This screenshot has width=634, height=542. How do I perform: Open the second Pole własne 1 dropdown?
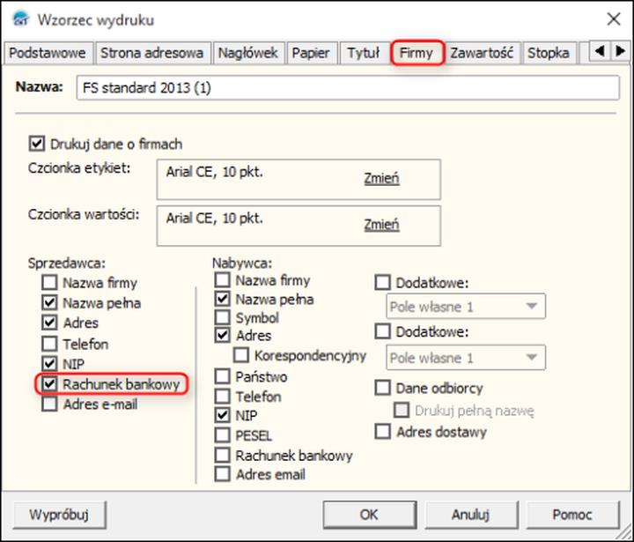[465, 358]
